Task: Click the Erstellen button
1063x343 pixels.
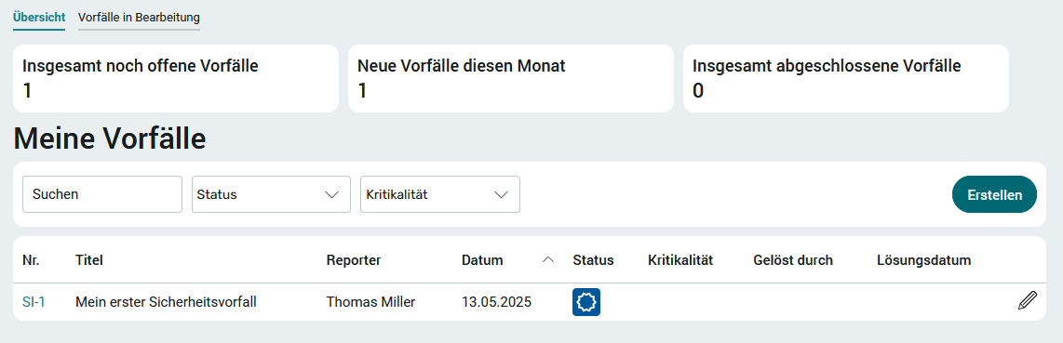Action: coord(994,195)
